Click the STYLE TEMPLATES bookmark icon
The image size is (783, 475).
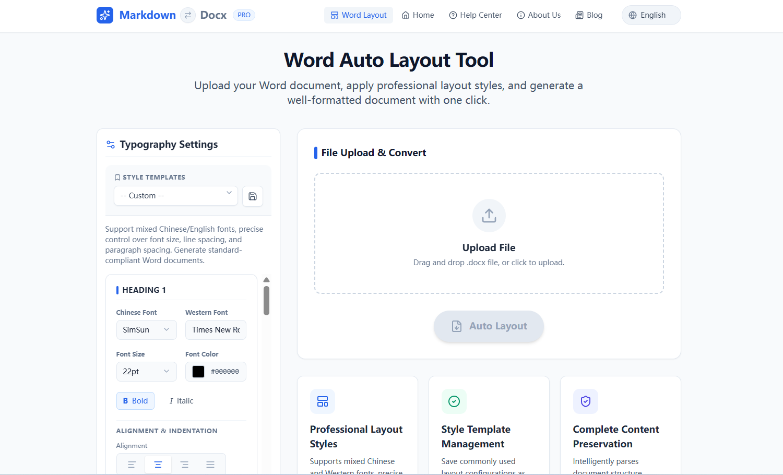coord(117,177)
